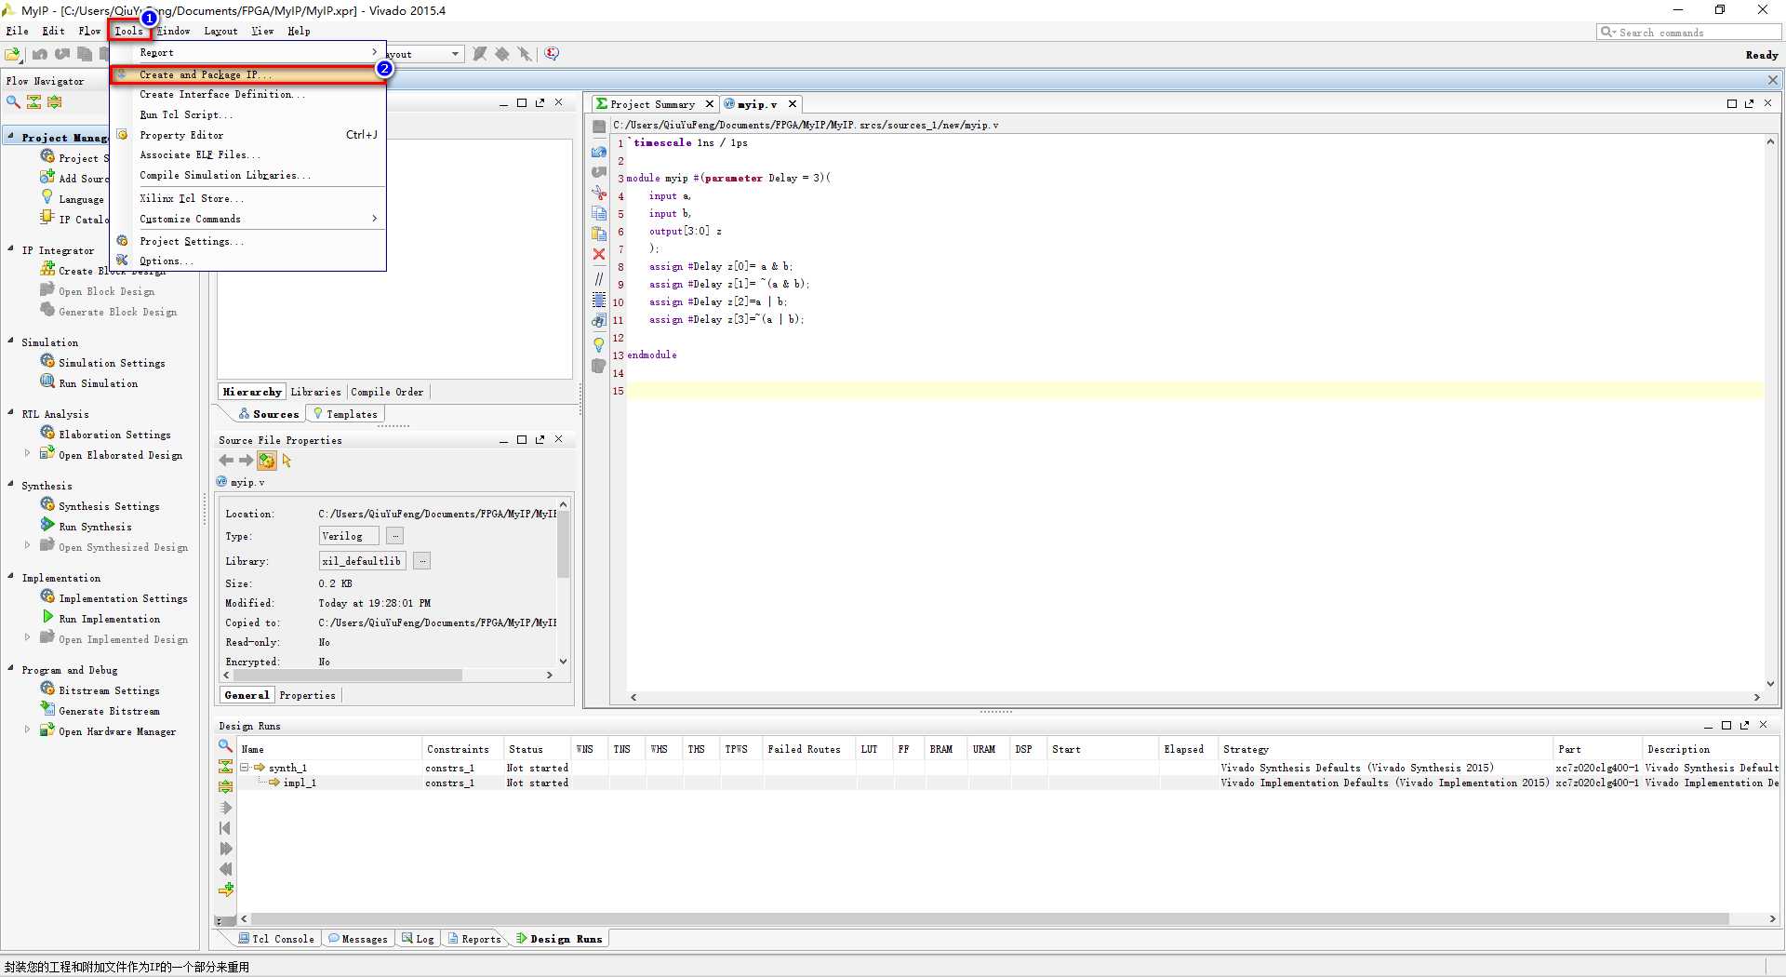This screenshot has width=1786, height=977.
Task: Click the Redo icon in main toolbar
Action: [x=62, y=54]
